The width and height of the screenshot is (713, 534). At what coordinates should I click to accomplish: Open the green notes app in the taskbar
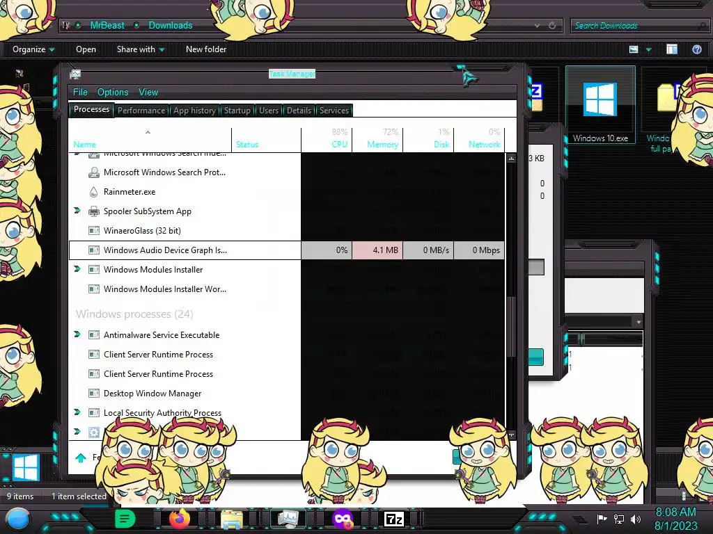[x=125, y=519]
